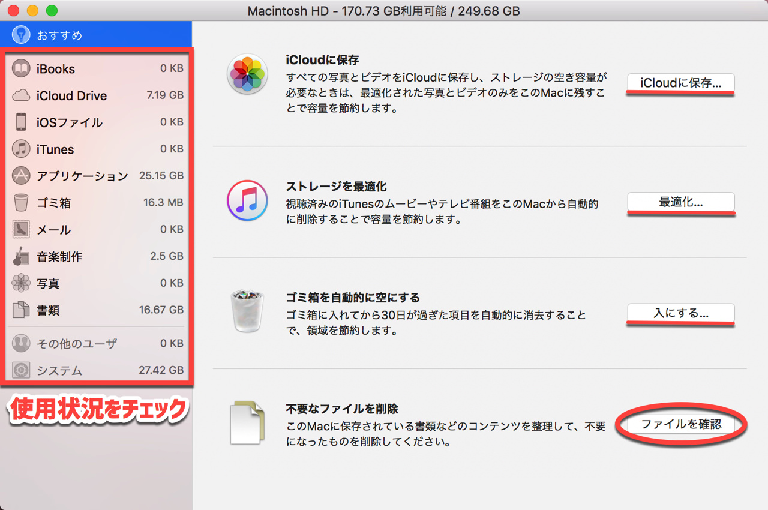Click the large trash icon beside ゴミ箱を自動的に空にする

pyautogui.click(x=247, y=311)
